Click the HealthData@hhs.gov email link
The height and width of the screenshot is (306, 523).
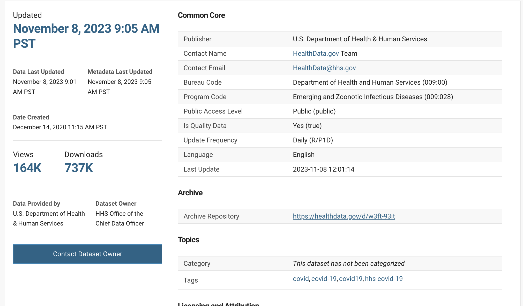(x=324, y=68)
